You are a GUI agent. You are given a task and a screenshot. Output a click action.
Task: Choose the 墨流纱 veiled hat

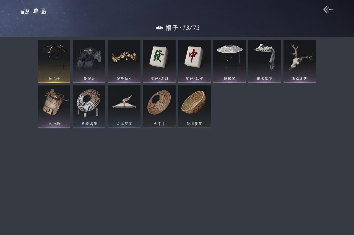pos(89,61)
